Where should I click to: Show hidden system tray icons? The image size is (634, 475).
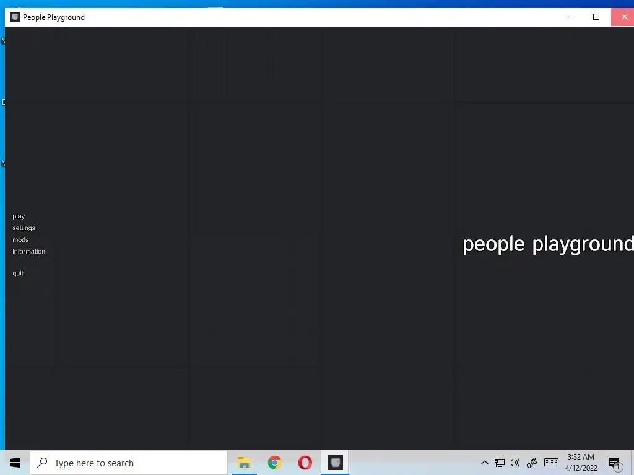[484, 463]
